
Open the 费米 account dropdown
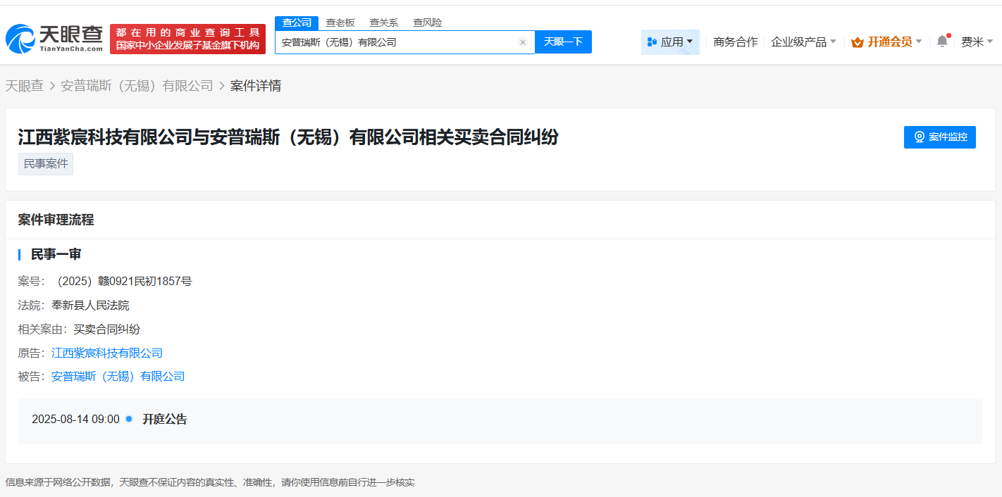[976, 41]
